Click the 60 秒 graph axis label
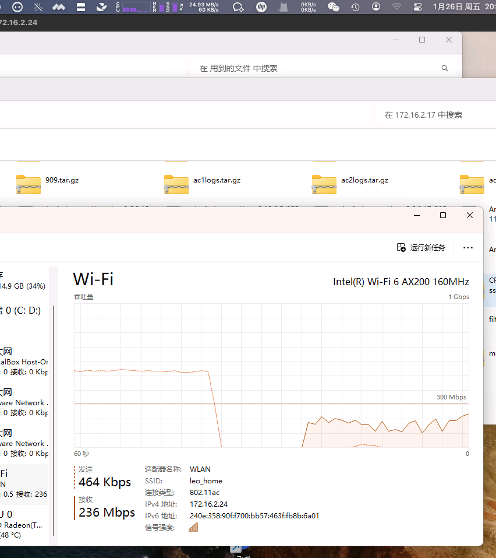This screenshot has height=558, width=496. (x=82, y=454)
